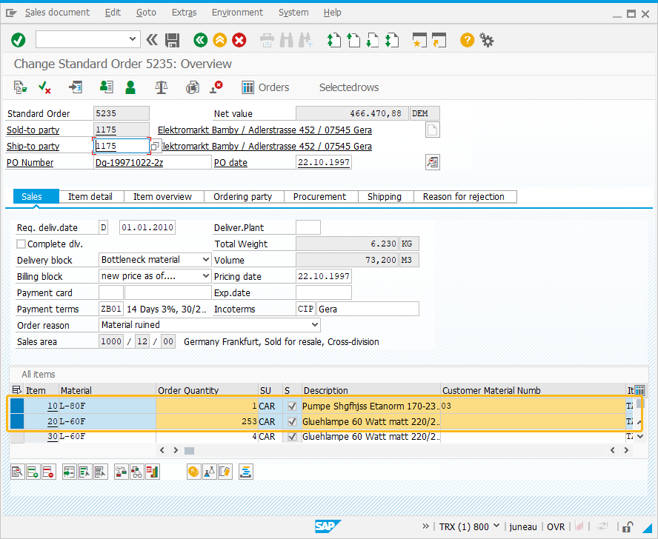Viewport: 658px width, 539px height.
Task: Open the table configuration icon at the item grid corner
Action: pos(639,390)
